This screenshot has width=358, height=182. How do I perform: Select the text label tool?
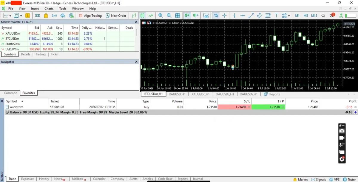(x=276, y=16)
